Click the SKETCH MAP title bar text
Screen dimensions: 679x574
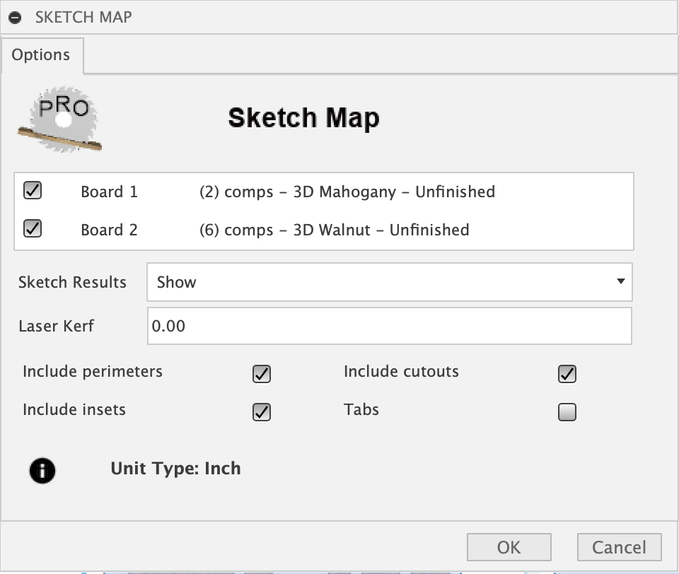[83, 17]
